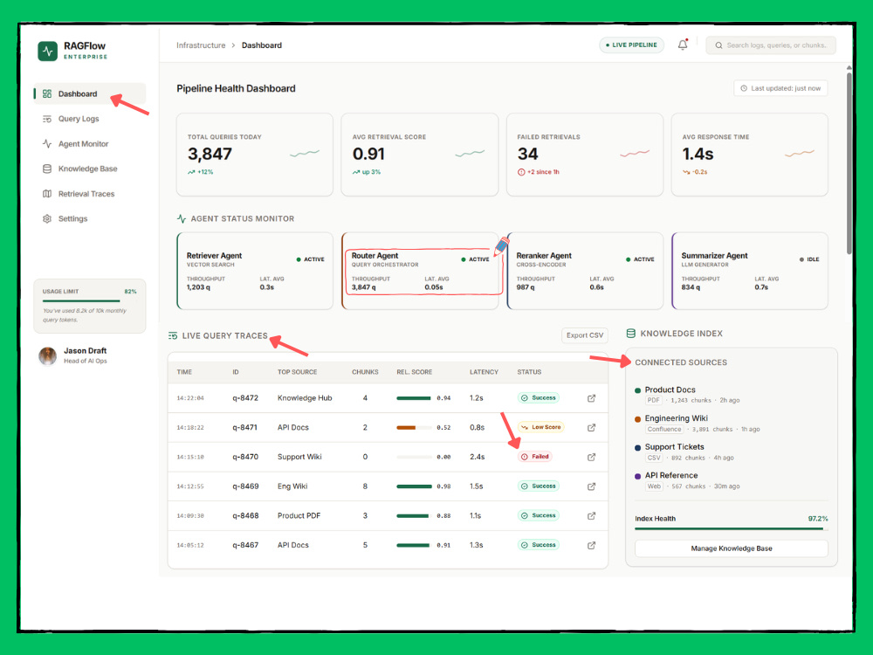Image resolution: width=873 pixels, height=655 pixels.
Task: Click the Total Queries Today card
Action: (255, 155)
